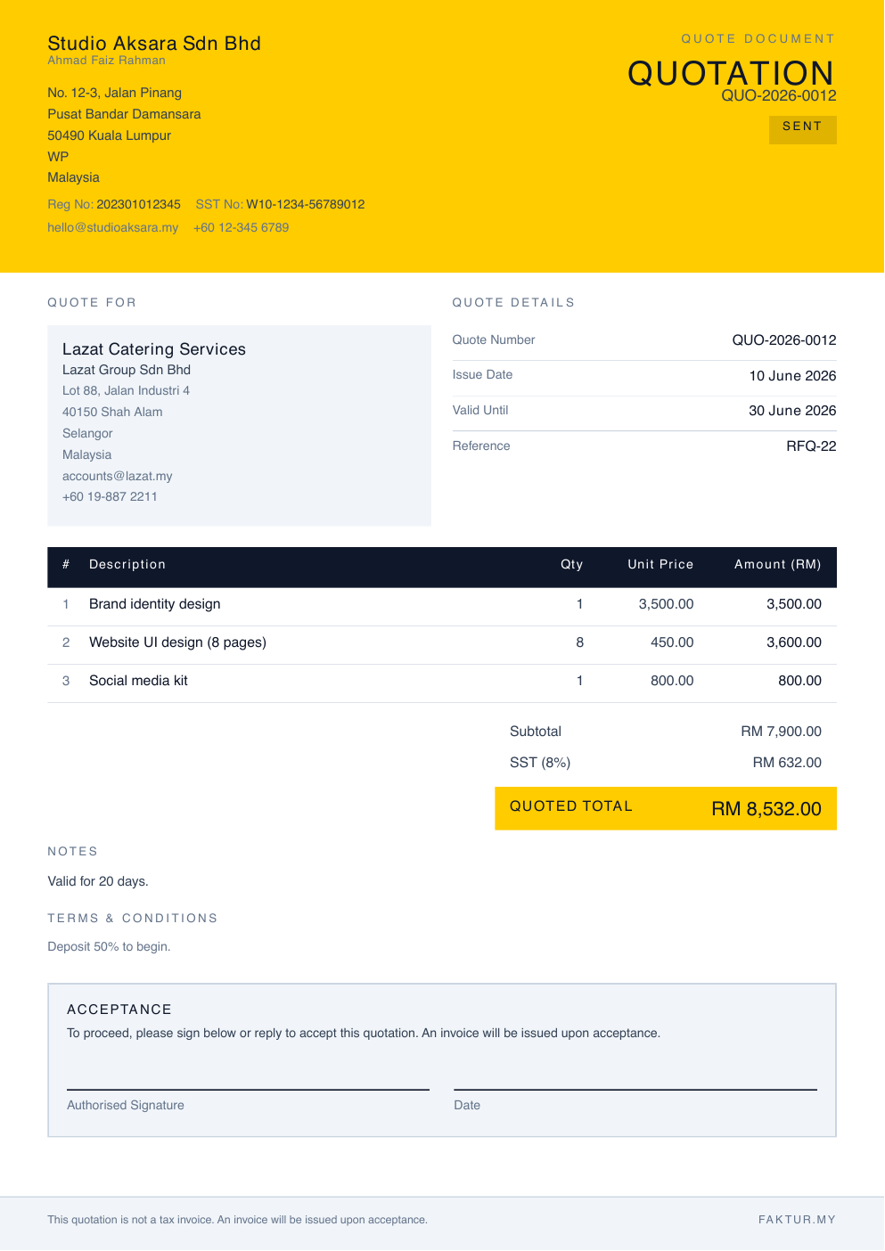Click the Lazat Catering Services client name

click(x=154, y=349)
